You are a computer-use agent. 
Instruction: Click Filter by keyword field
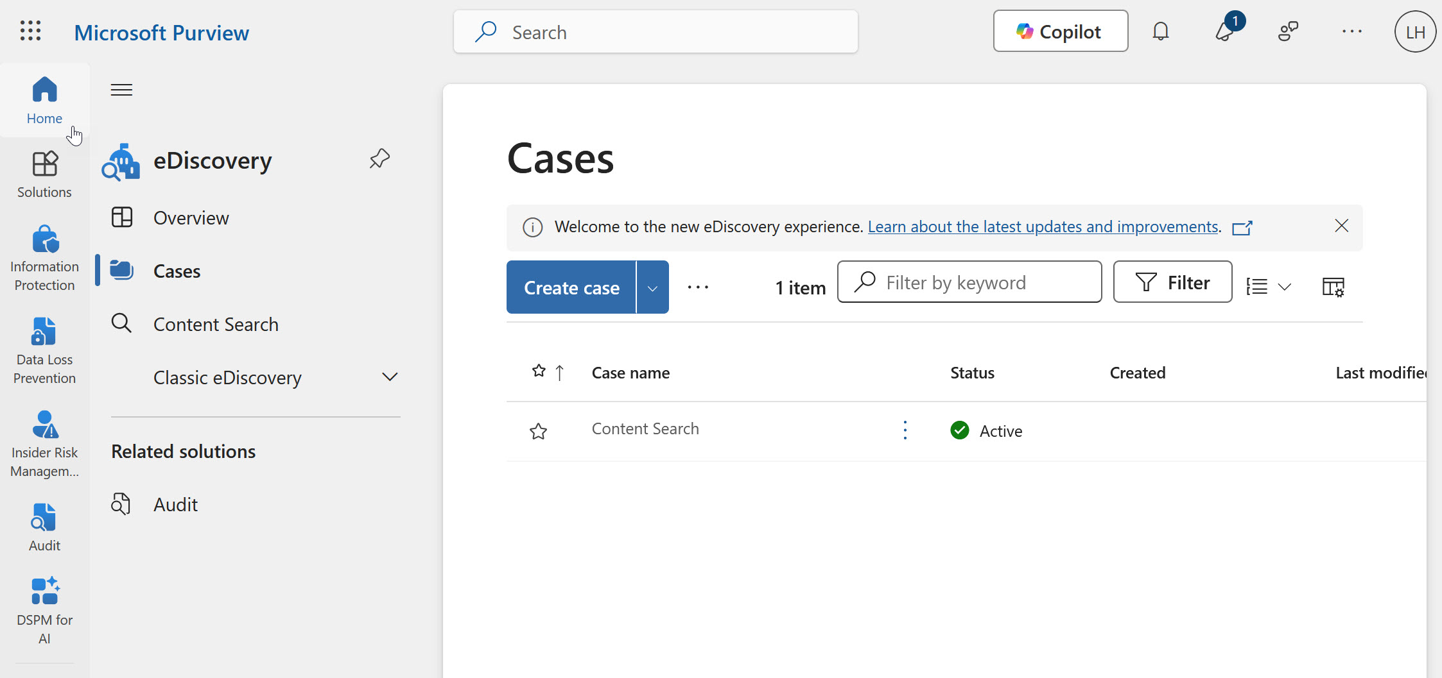click(969, 282)
